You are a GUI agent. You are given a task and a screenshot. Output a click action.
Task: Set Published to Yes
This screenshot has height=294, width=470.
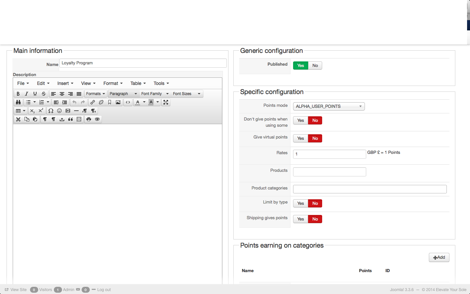(x=301, y=66)
